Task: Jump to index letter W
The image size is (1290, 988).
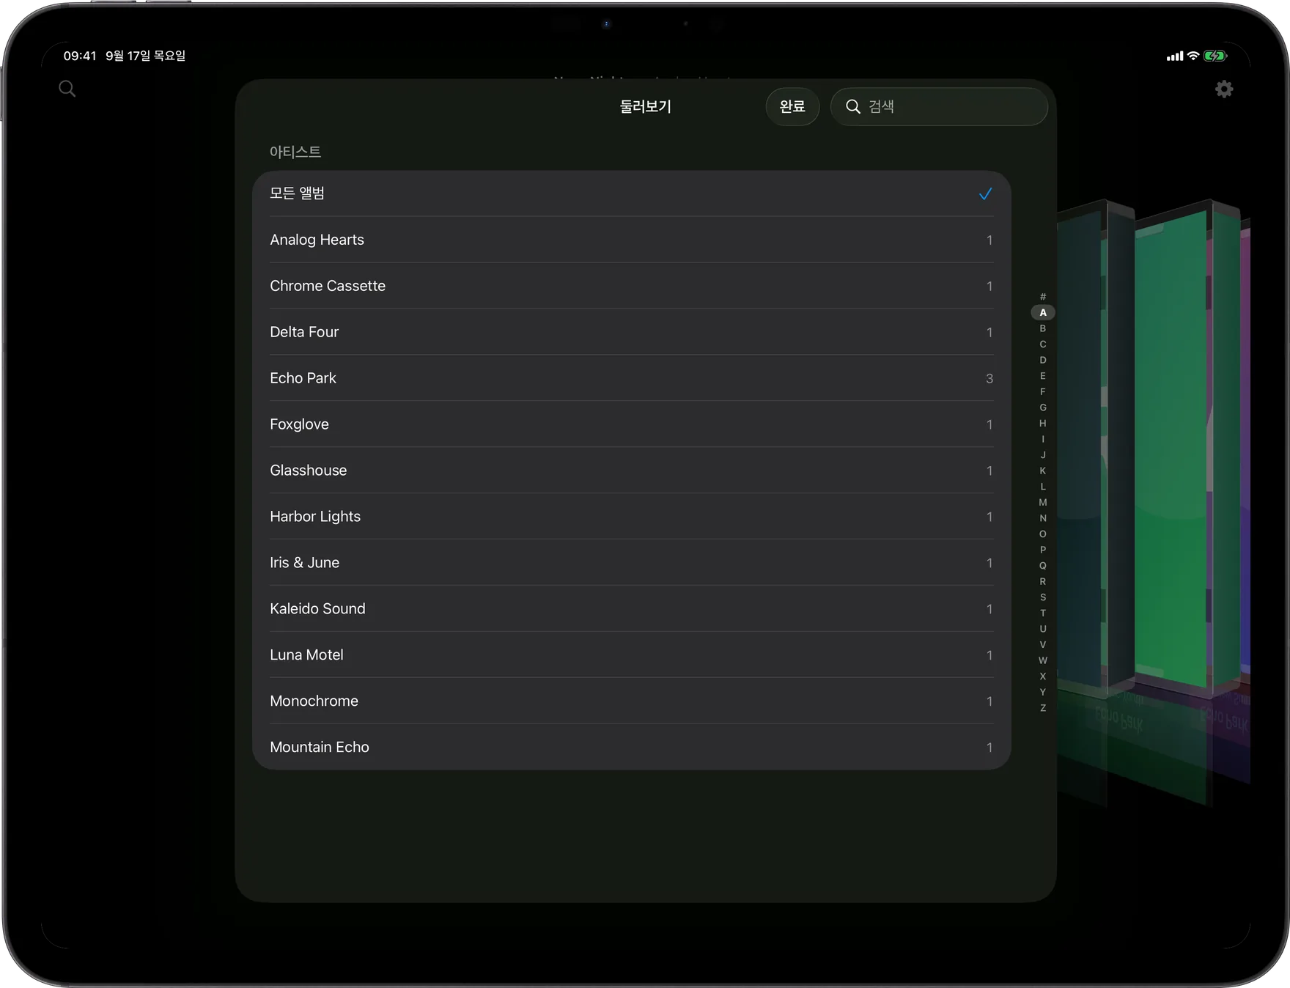Action: click(1043, 660)
